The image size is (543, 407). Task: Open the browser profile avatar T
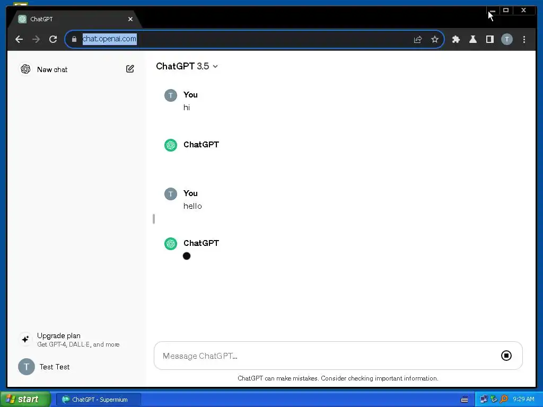pyautogui.click(x=506, y=39)
